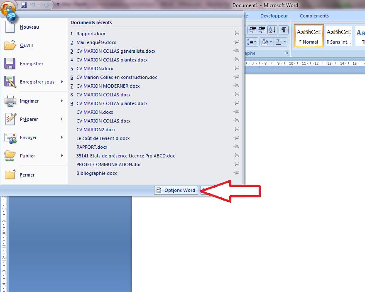Viewport: 365px width, 292px height.
Task: Click the Options Word button
Action: tap(176, 190)
